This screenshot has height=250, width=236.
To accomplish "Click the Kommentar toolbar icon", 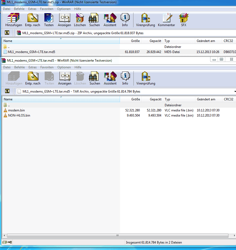I will tap(167, 18).
